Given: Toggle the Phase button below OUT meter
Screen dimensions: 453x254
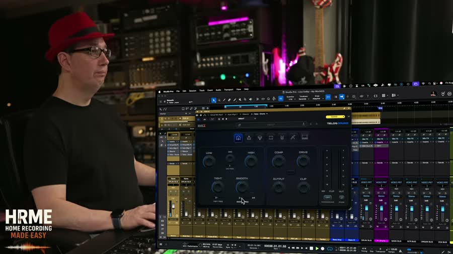Looking at the screenshot, I should 341,198.
